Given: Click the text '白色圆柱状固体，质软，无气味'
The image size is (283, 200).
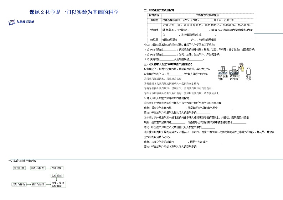Looking at the screenshot, I should point(180,20).
